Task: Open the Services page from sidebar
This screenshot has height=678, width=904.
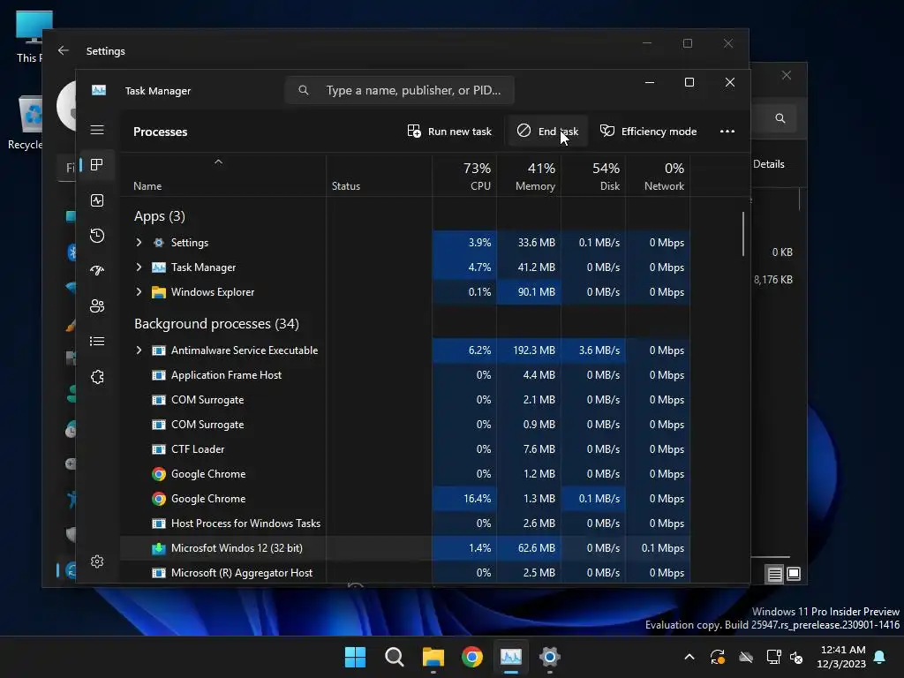Action: pyautogui.click(x=97, y=376)
